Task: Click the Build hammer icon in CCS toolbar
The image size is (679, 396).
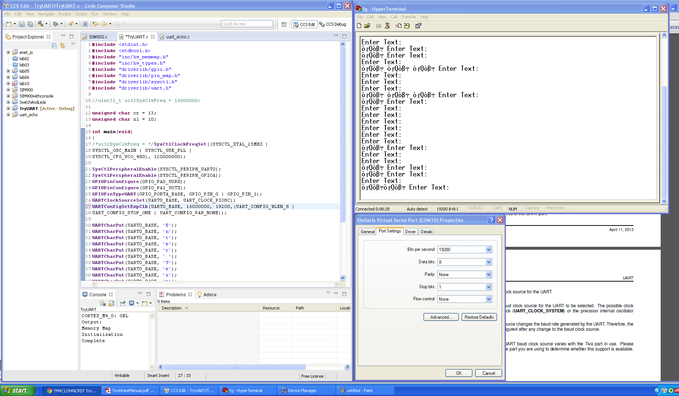Action: tap(40, 24)
